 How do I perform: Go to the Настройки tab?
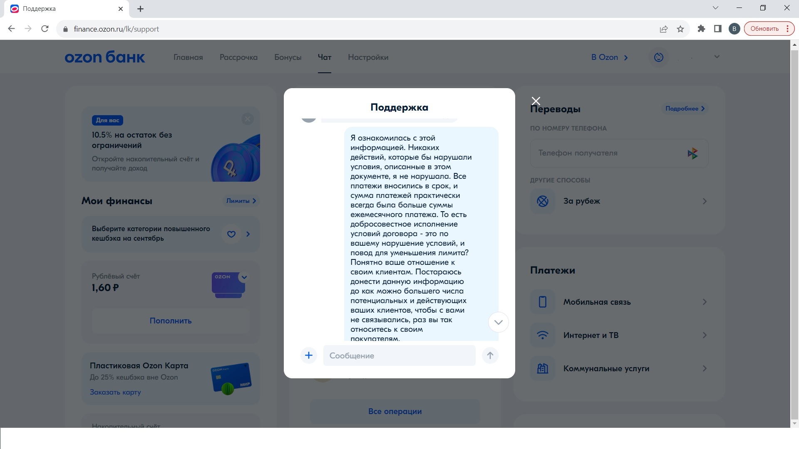point(368,57)
